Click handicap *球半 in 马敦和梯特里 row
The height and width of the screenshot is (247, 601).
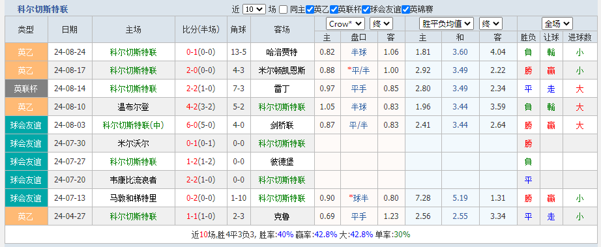tap(359, 198)
